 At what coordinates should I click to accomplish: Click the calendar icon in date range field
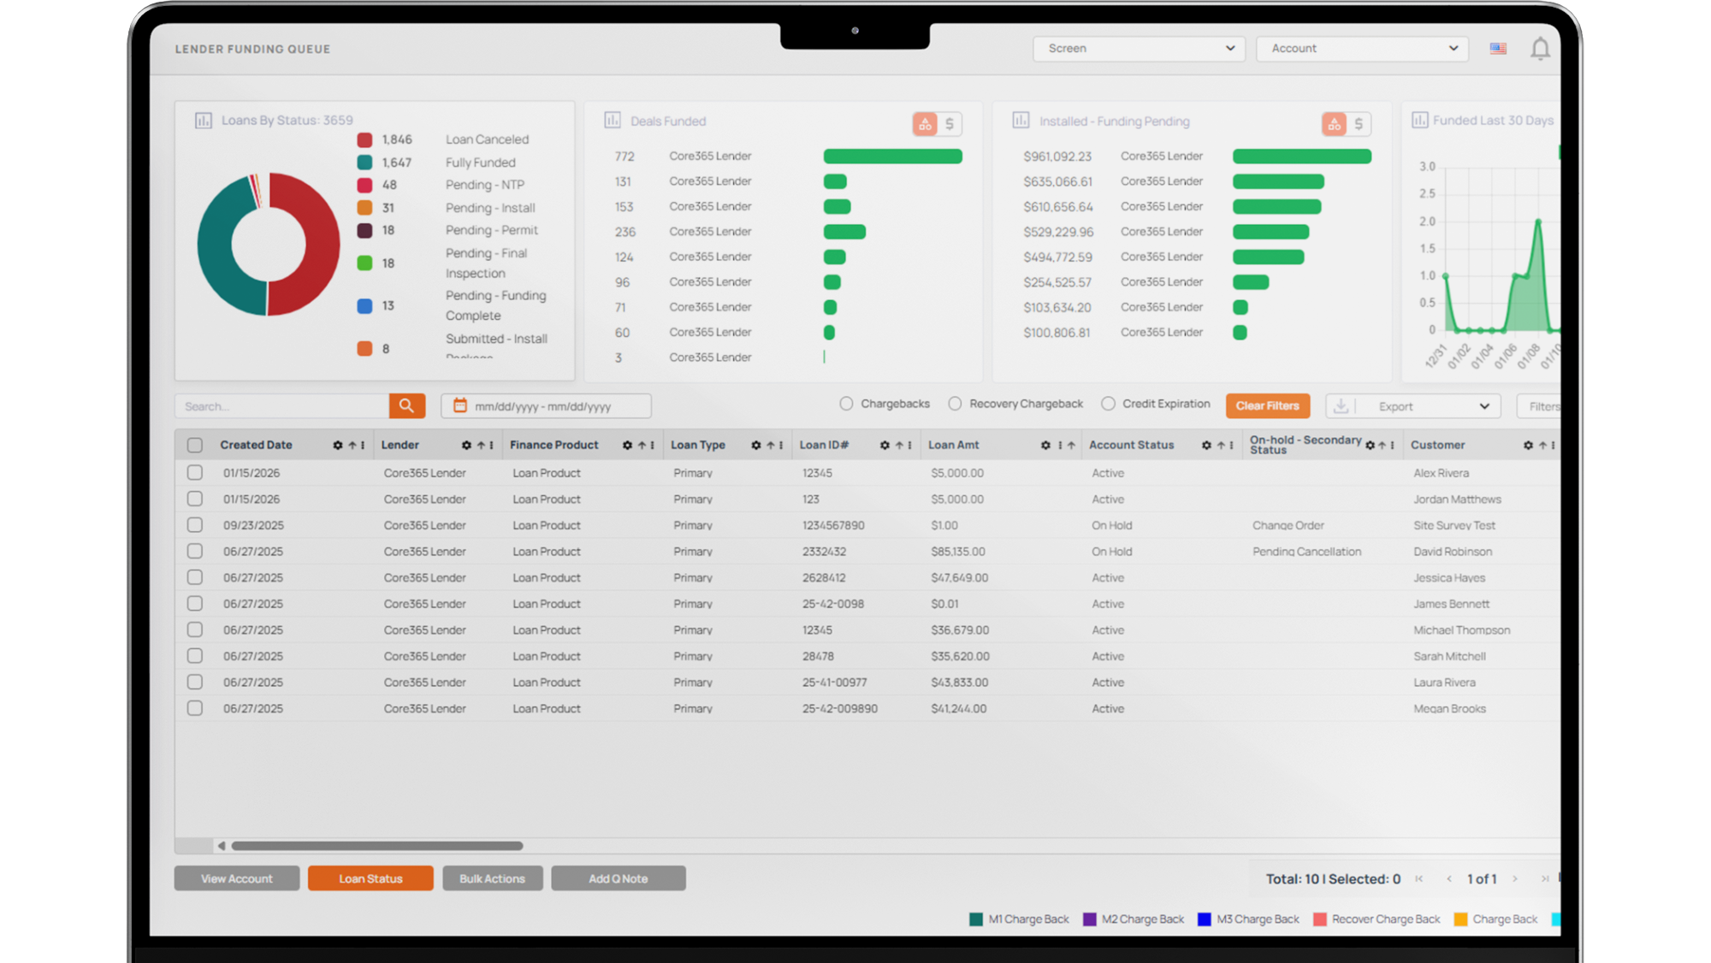click(460, 405)
